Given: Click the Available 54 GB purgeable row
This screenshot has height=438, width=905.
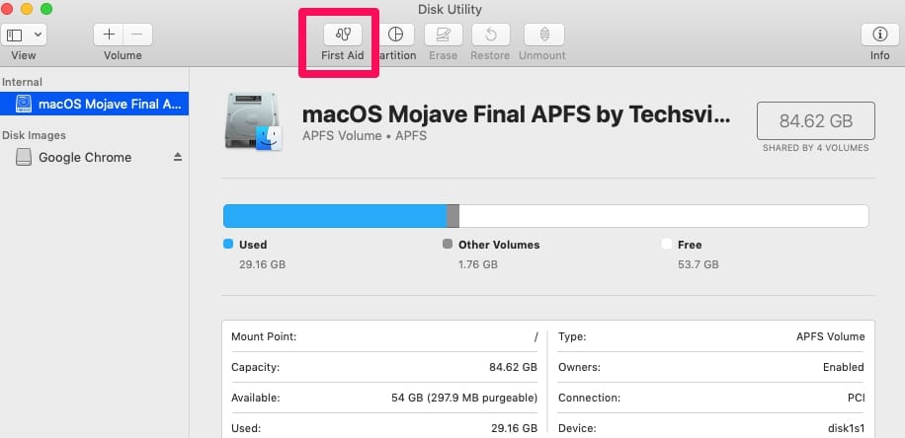Looking at the screenshot, I should point(384,398).
